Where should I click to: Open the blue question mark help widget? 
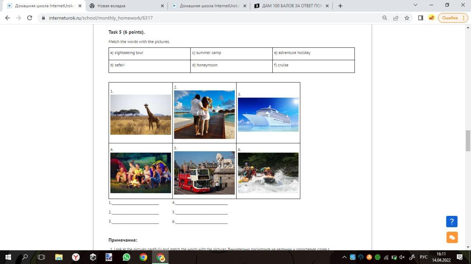pos(451,221)
